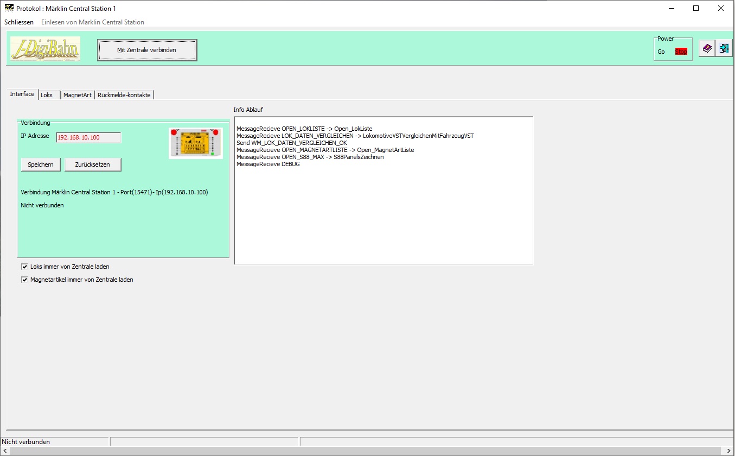735x456 pixels.
Task: Click the Power Go button
Action: [x=661, y=52]
